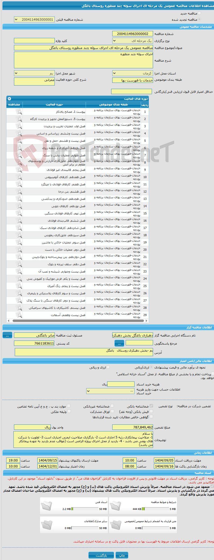Open حساب واریز هزینه خرید اسناد dropdown
The image size is (214, 560).
coord(110,391)
